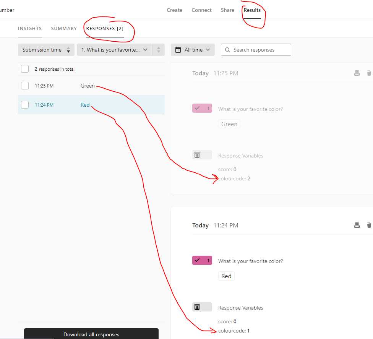This screenshot has width=373, height=339.
Task: Click calendar icon in All time filter
Action: [x=178, y=50]
